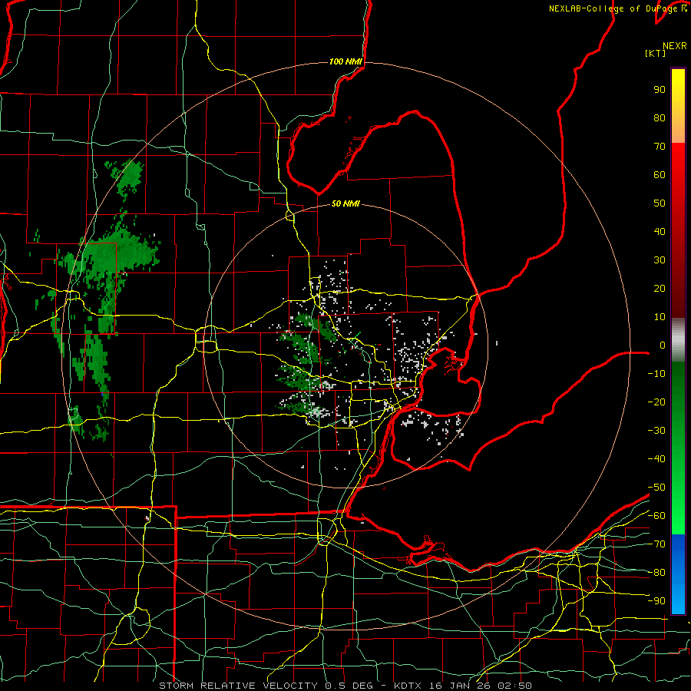
Task: Click the positive 80 scale value
Action: tap(660, 117)
